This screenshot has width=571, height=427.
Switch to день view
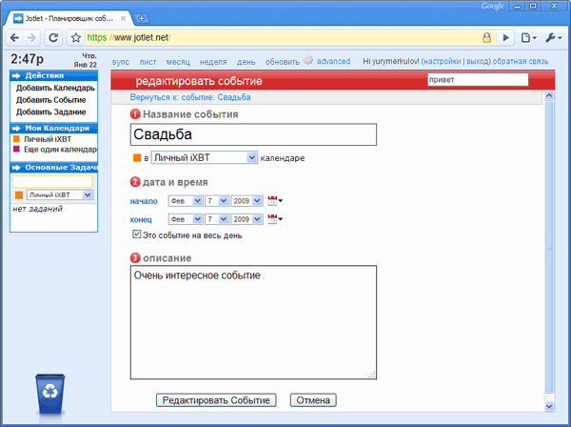pos(246,62)
